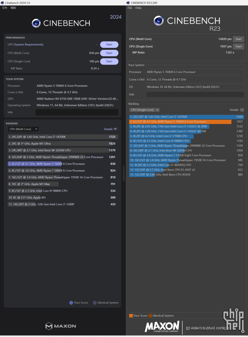The height and width of the screenshot is (337, 248).
Task: Click the MP Ratio 7.63 x value in R23
Action: [230, 53]
